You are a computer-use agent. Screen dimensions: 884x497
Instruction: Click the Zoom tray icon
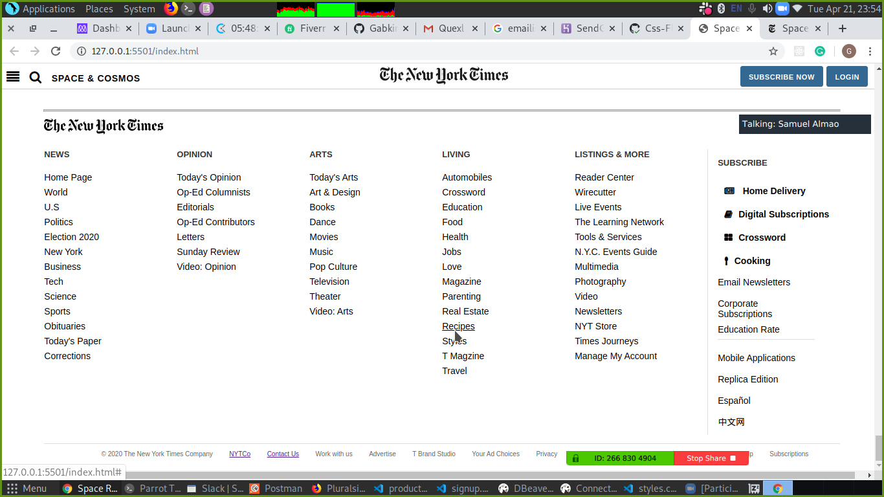[x=782, y=8]
